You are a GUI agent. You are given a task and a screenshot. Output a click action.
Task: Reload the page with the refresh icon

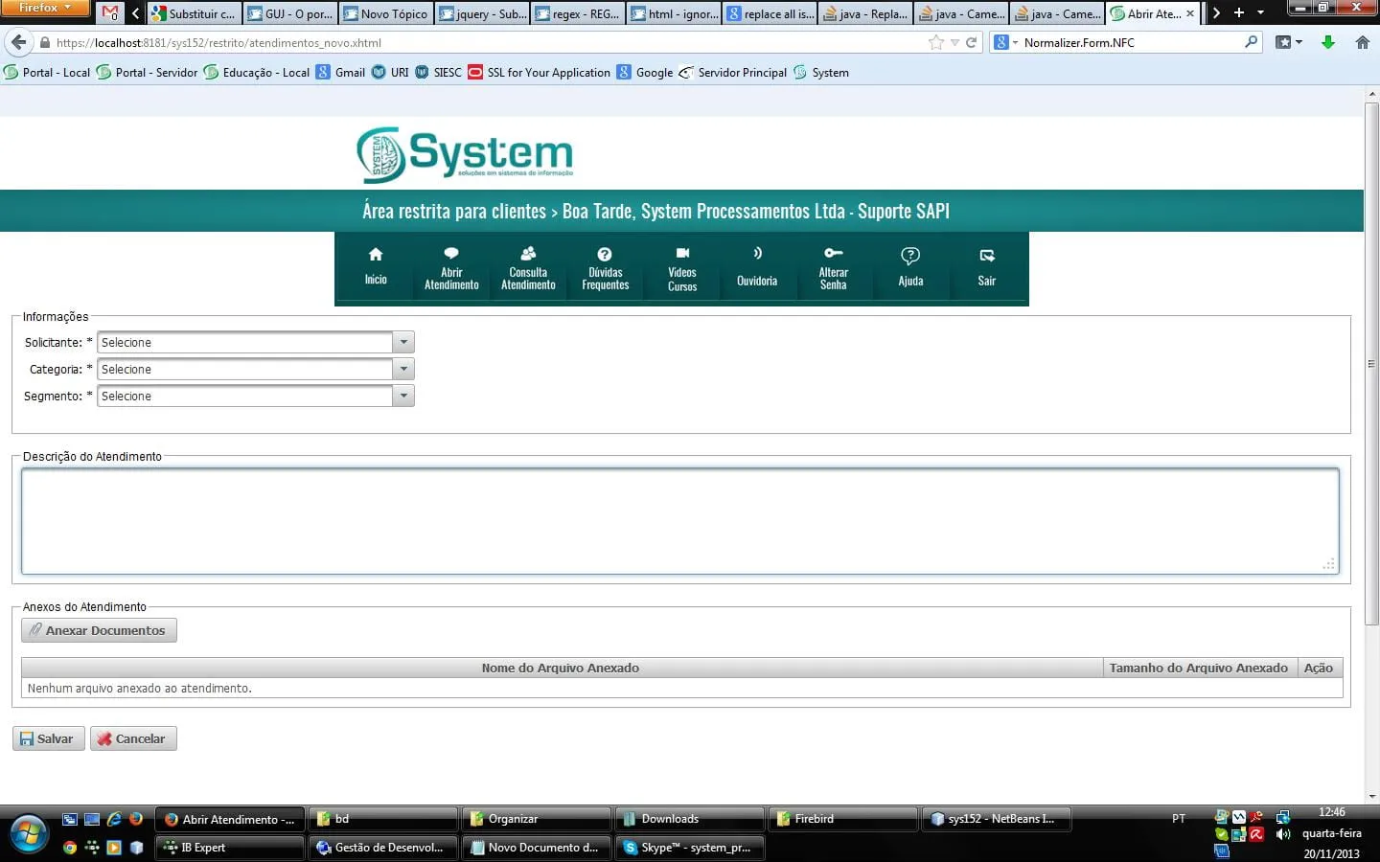(x=971, y=42)
